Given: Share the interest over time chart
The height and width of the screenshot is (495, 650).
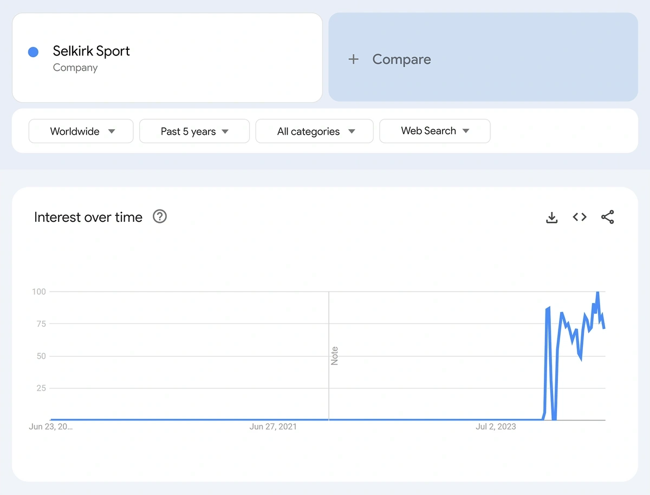Looking at the screenshot, I should coord(608,217).
